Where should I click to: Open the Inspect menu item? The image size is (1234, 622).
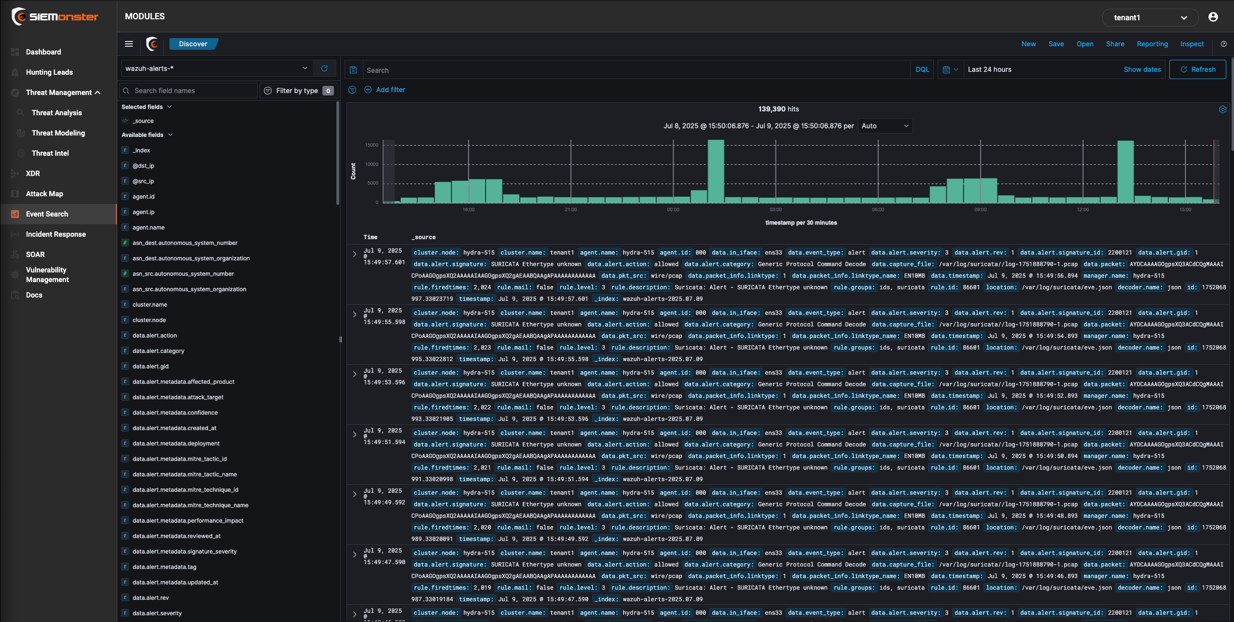pos(1192,44)
